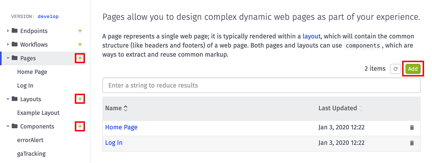Open the layout documentation link

click(311, 36)
